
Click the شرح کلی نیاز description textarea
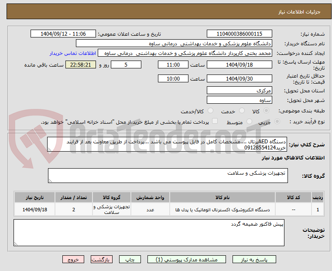coord(167,144)
